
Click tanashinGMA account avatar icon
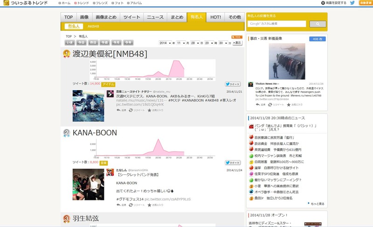click(x=110, y=172)
